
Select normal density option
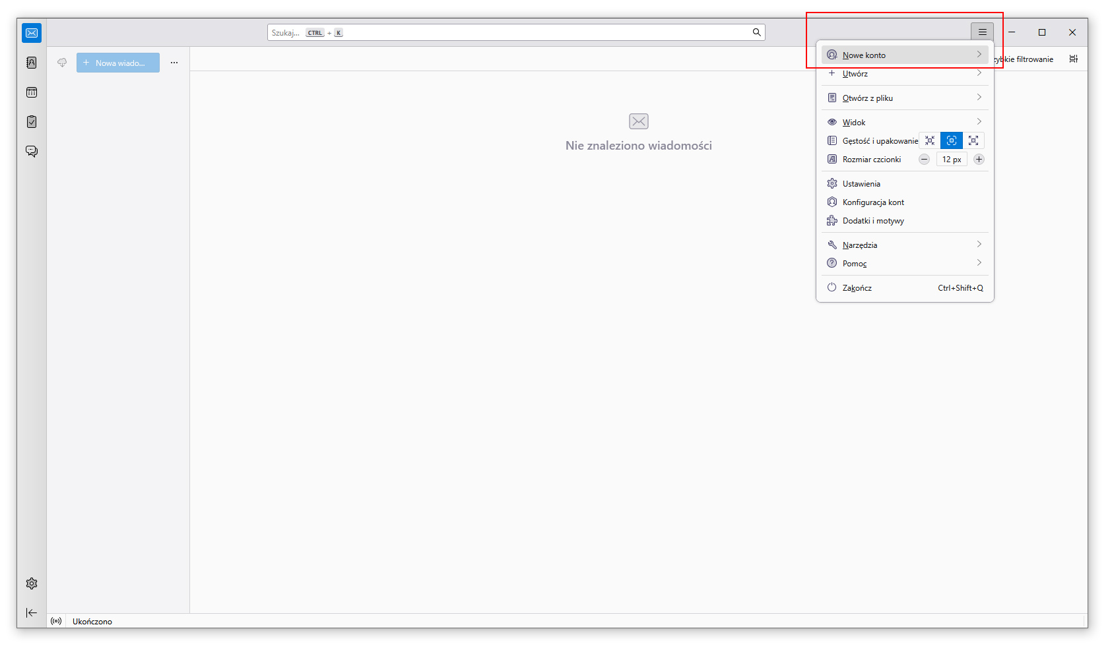[952, 140]
